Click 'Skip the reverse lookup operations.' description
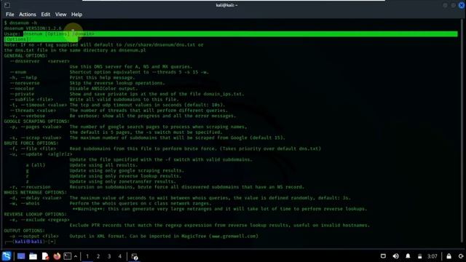Screen dimensions: 466x262 click(x=117, y=83)
